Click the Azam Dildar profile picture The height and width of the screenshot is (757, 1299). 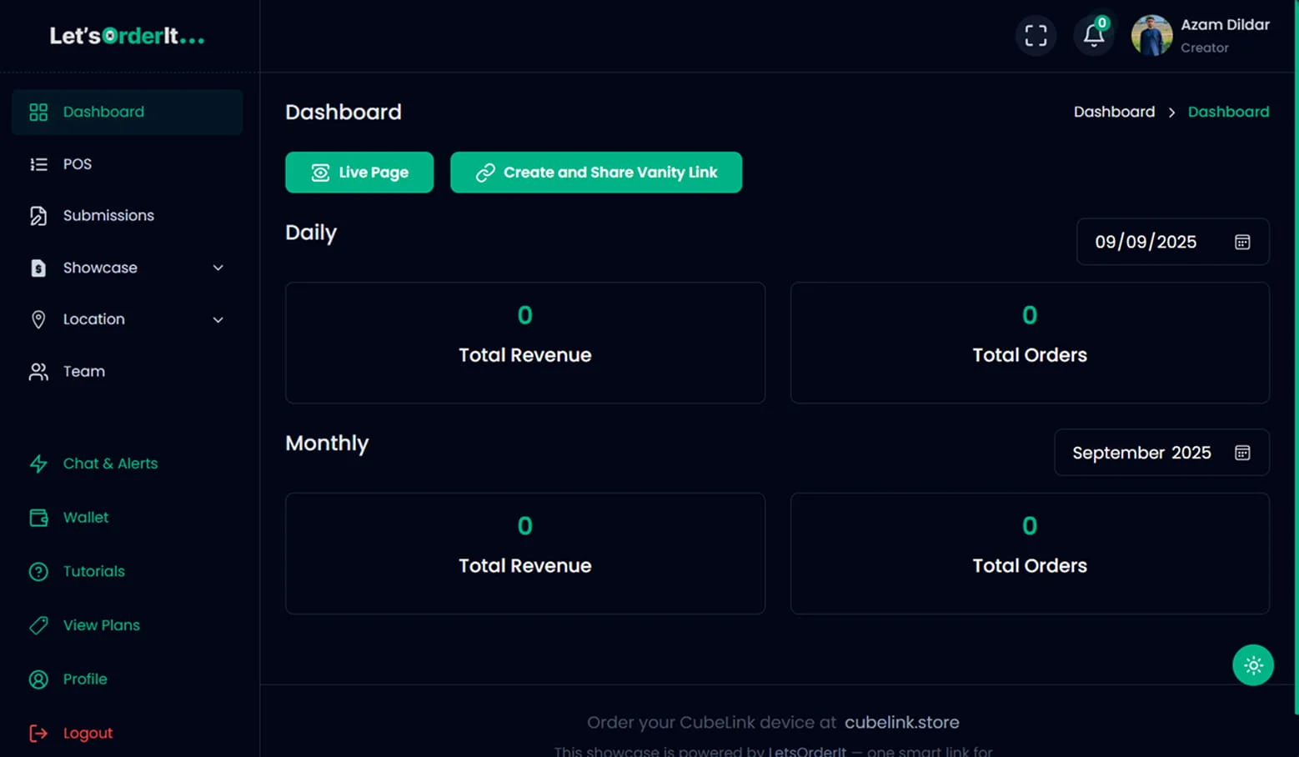1151,35
